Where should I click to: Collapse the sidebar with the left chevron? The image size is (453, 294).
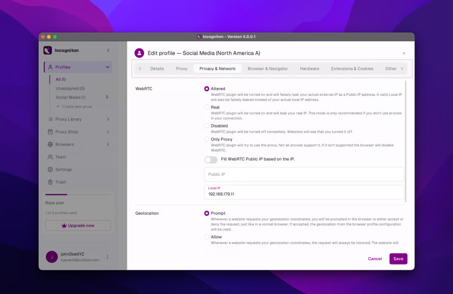tap(108, 50)
